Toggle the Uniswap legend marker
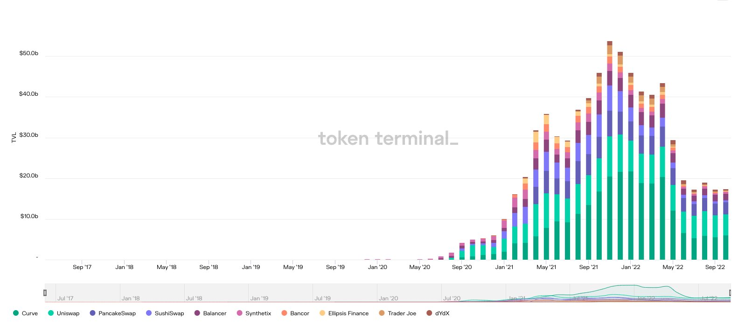This screenshot has height=326, width=738. tap(51, 313)
